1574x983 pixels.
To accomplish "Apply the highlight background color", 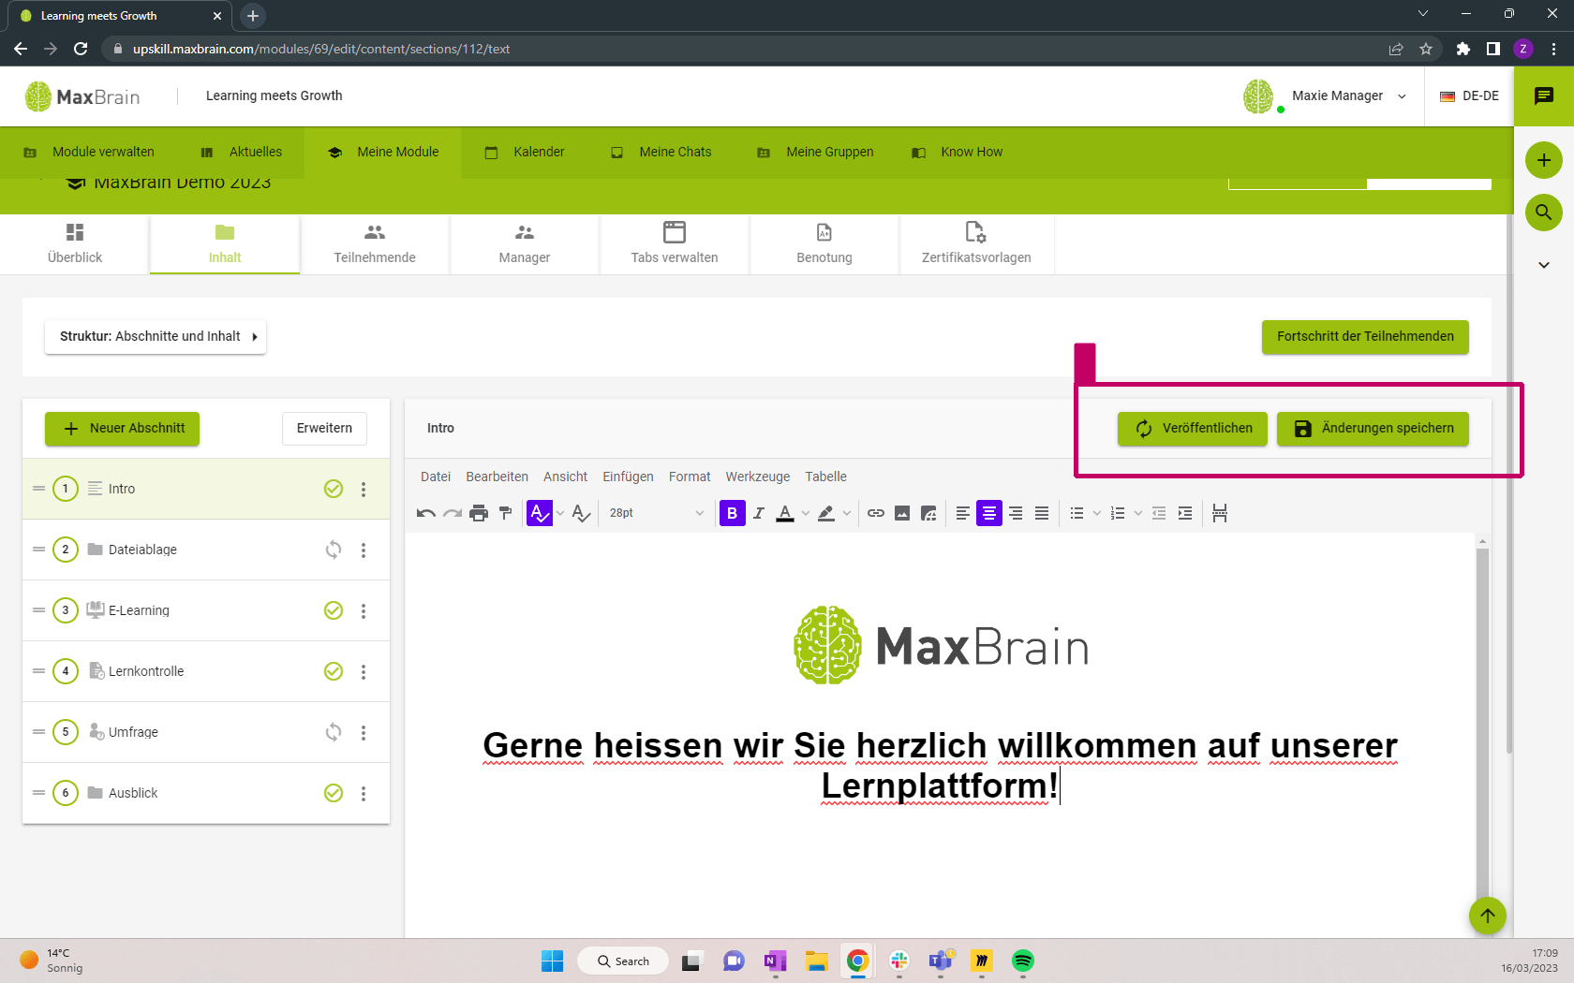I will coord(826,513).
